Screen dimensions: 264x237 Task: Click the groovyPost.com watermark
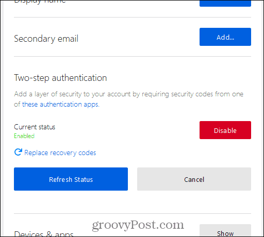point(138,225)
